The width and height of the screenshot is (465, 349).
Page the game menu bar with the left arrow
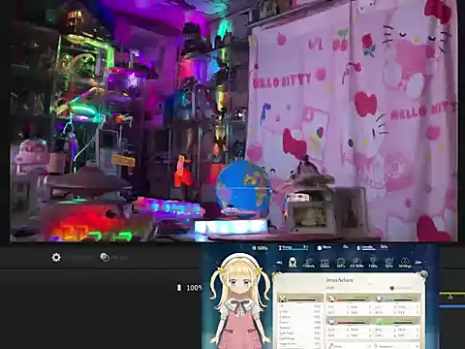pos(279,263)
